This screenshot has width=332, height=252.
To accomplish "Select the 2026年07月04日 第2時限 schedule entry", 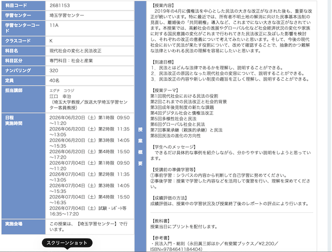I will [x=89, y=177].
